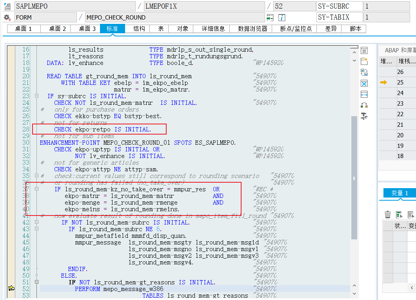
Task: Click the maximize-horizontally double-arrow icon
Action: point(364,94)
